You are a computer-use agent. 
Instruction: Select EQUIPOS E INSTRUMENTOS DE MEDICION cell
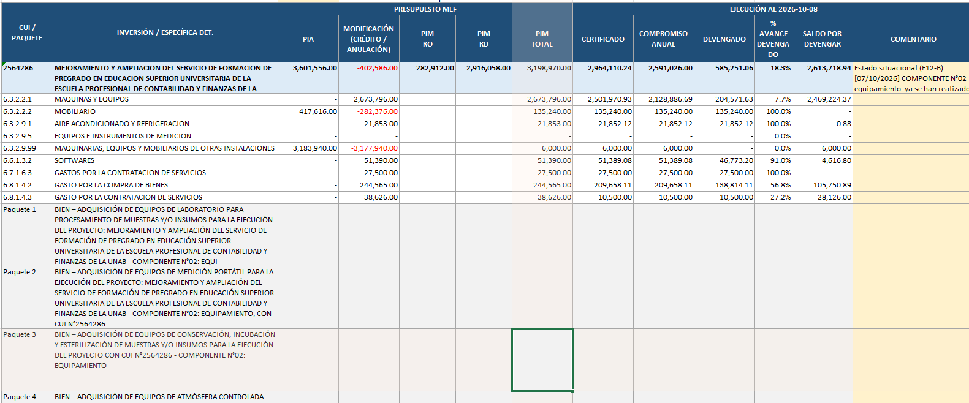165,136
